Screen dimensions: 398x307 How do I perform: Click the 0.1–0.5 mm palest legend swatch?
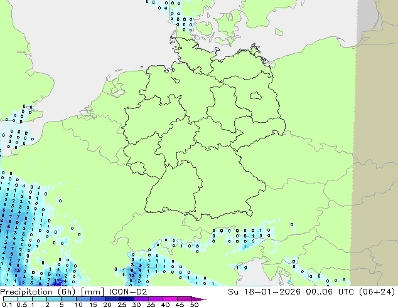click(x=11, y=299)
